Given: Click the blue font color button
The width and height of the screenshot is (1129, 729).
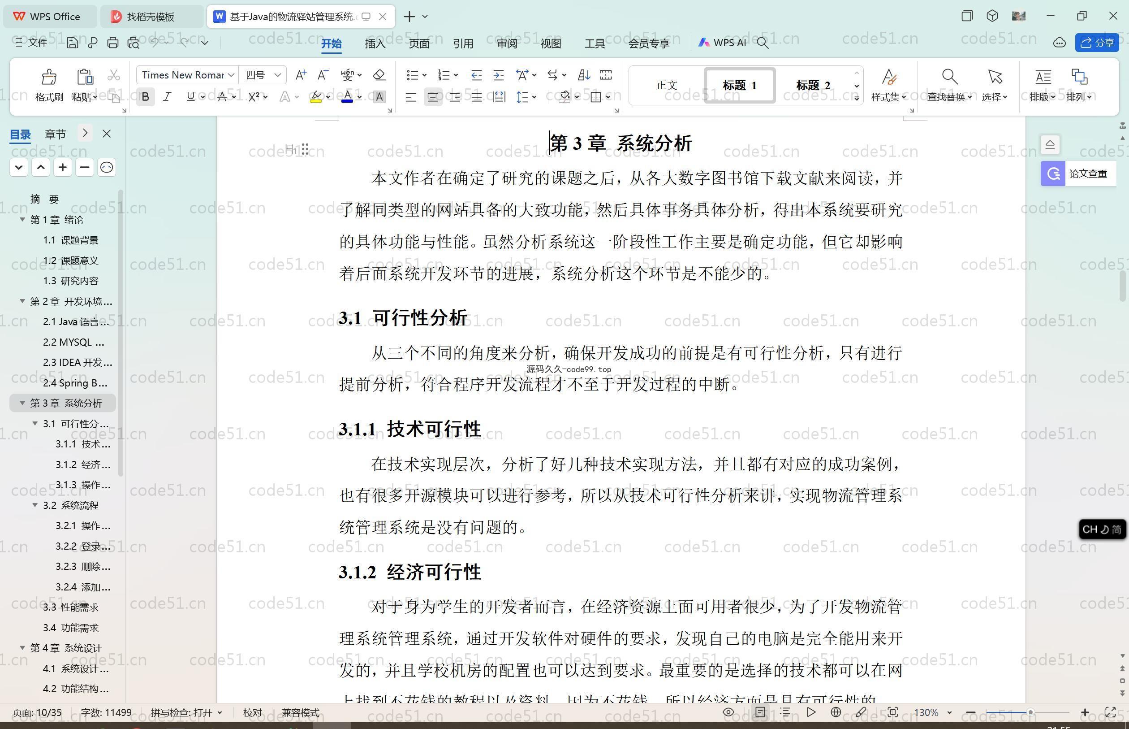Looking at the screenshot, I should coord(347,97).
